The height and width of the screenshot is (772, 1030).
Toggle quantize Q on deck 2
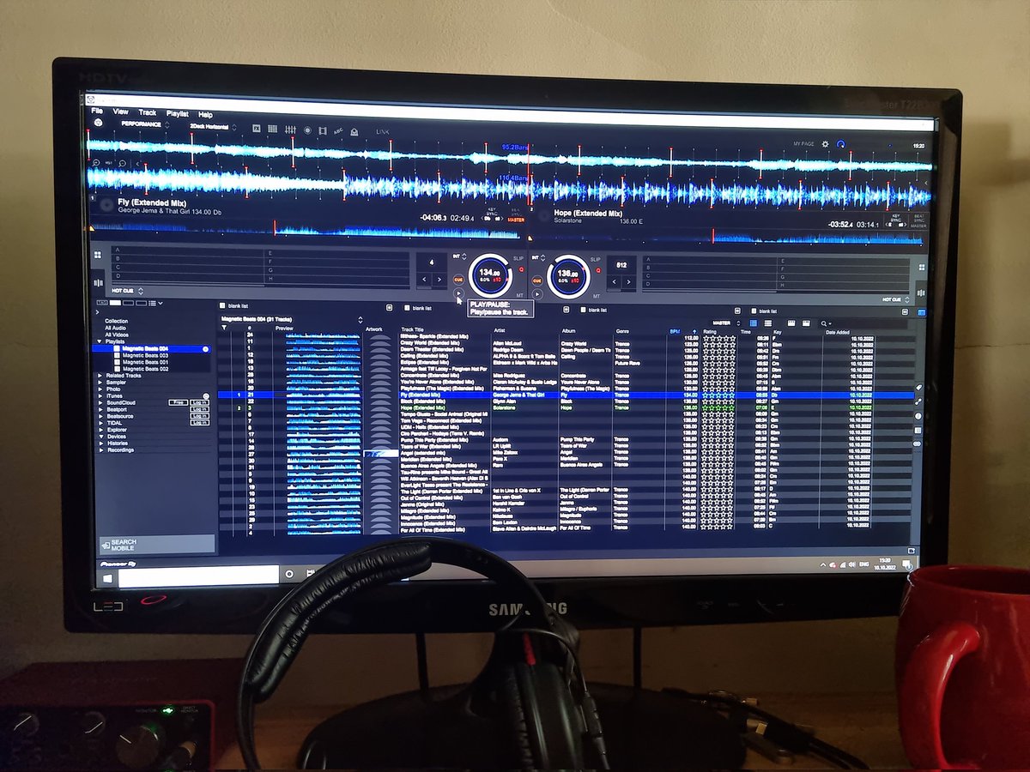[x=597, y=269]
